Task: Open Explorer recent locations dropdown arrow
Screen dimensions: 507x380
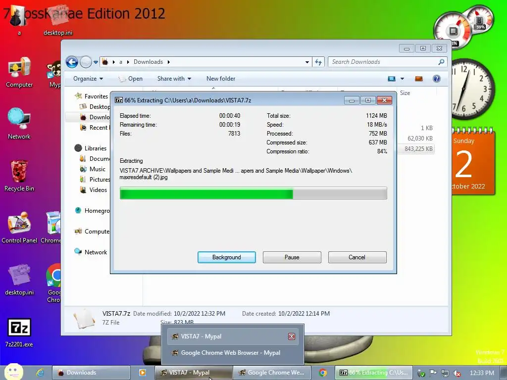Action: coord(96,62)
